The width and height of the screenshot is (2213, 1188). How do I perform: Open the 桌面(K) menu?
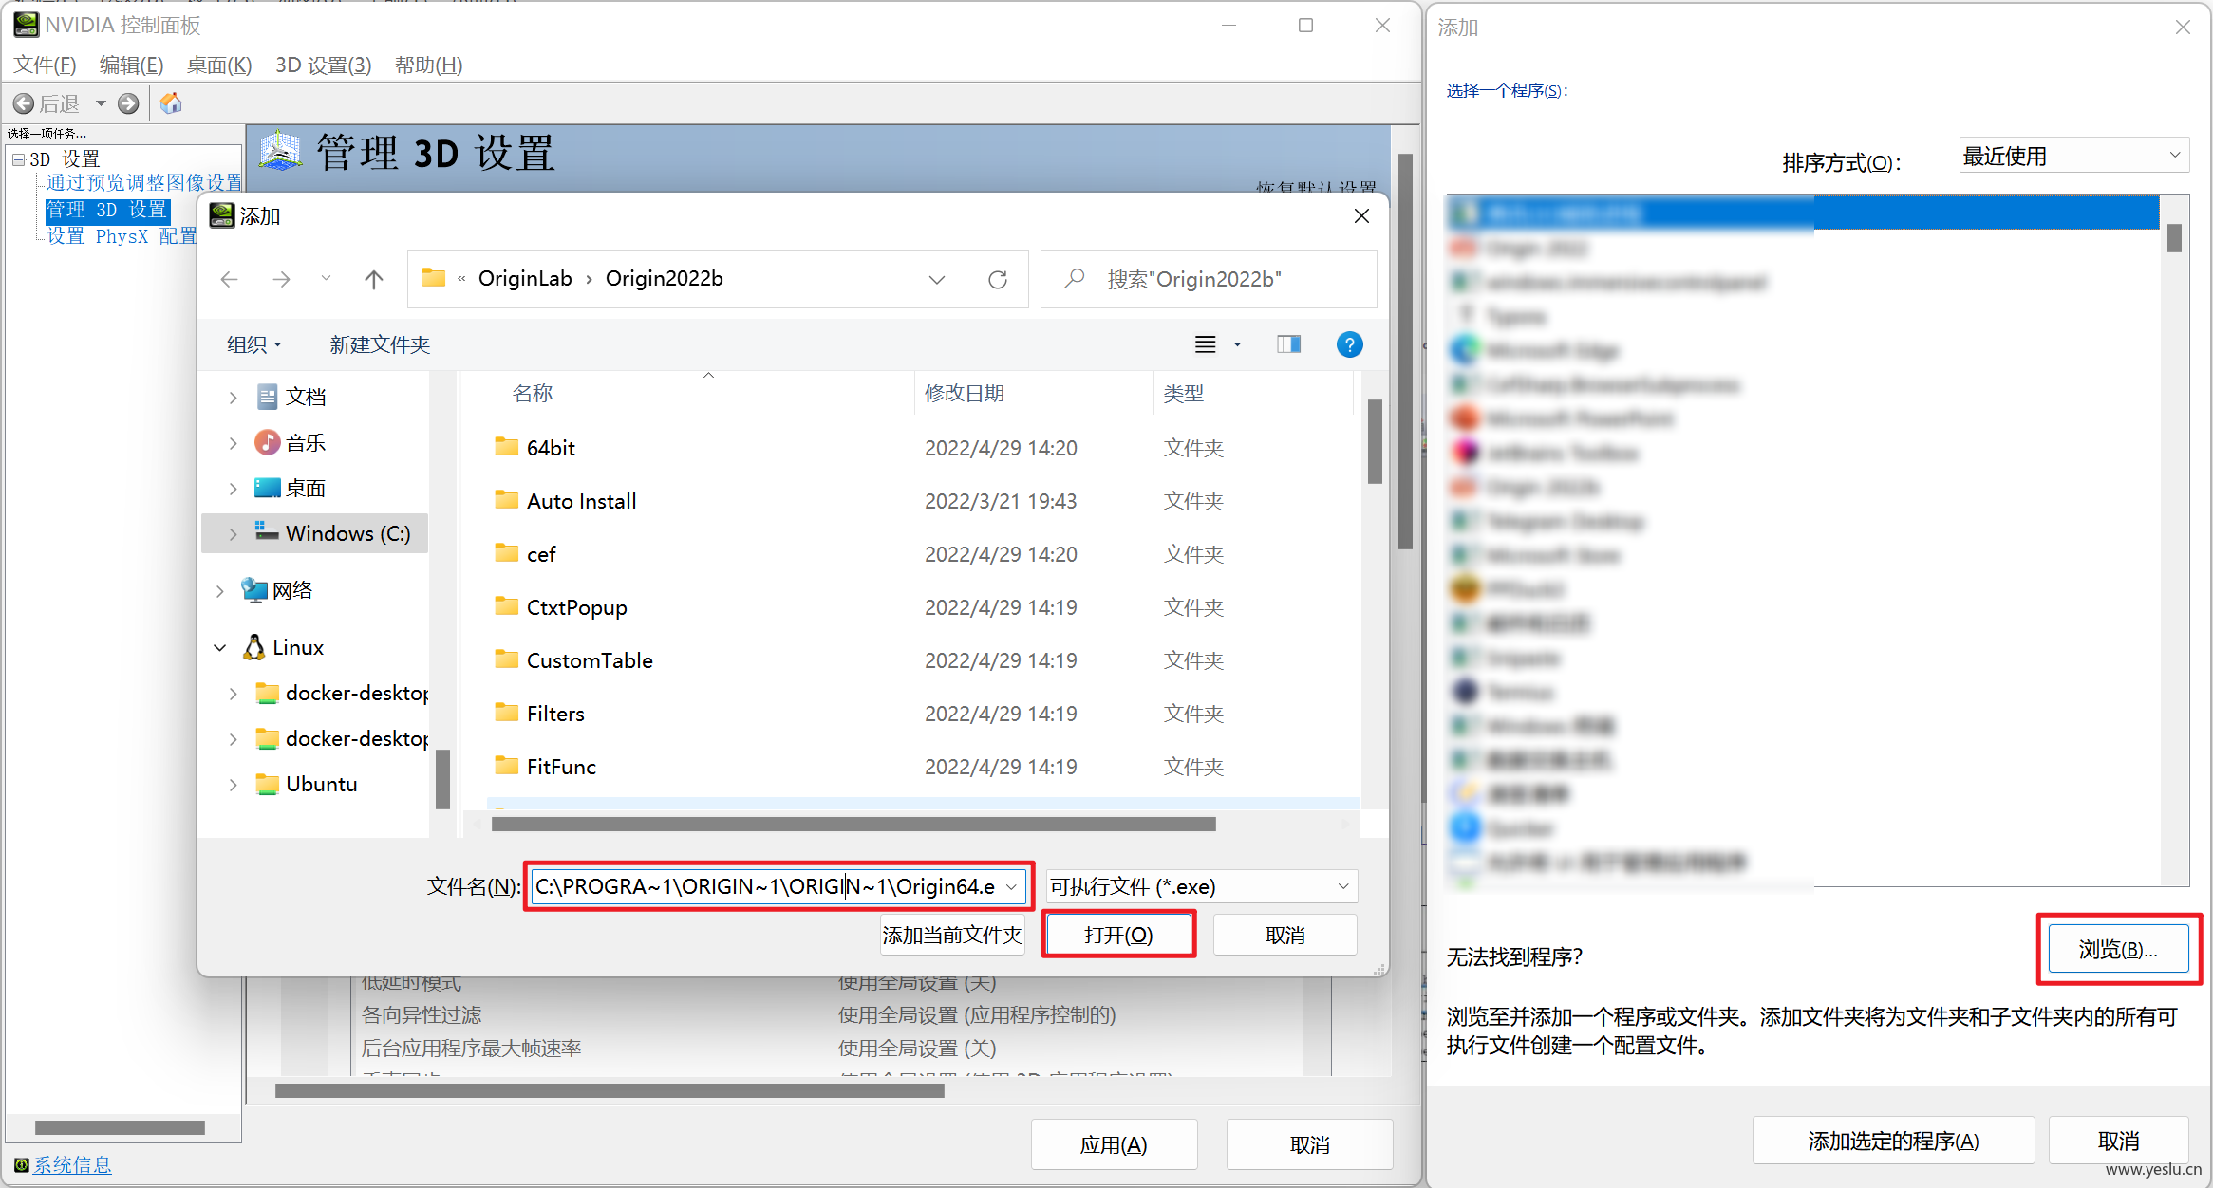coord(219,65)
